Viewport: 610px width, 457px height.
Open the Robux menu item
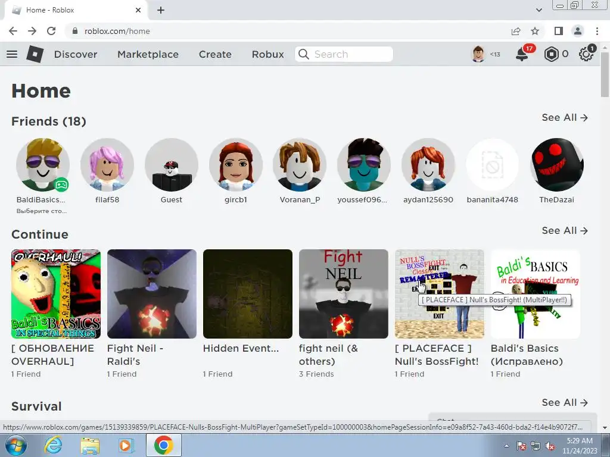[267, 54]
